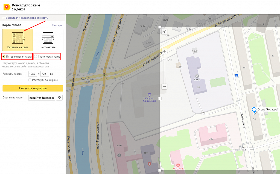280x174 pixels.
Task: Click the bottom-left corner resize handle of the map area
Action: coord(160,170)
